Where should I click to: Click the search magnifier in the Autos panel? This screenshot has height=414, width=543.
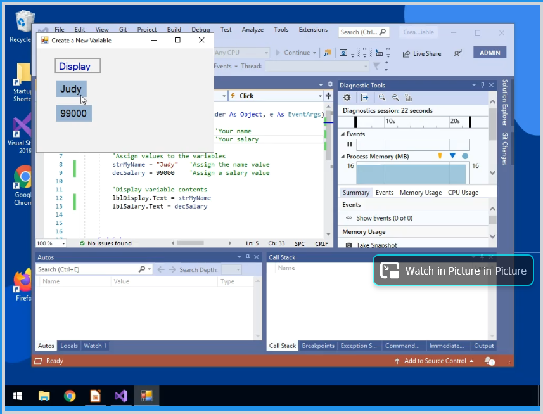coord(142,269)
